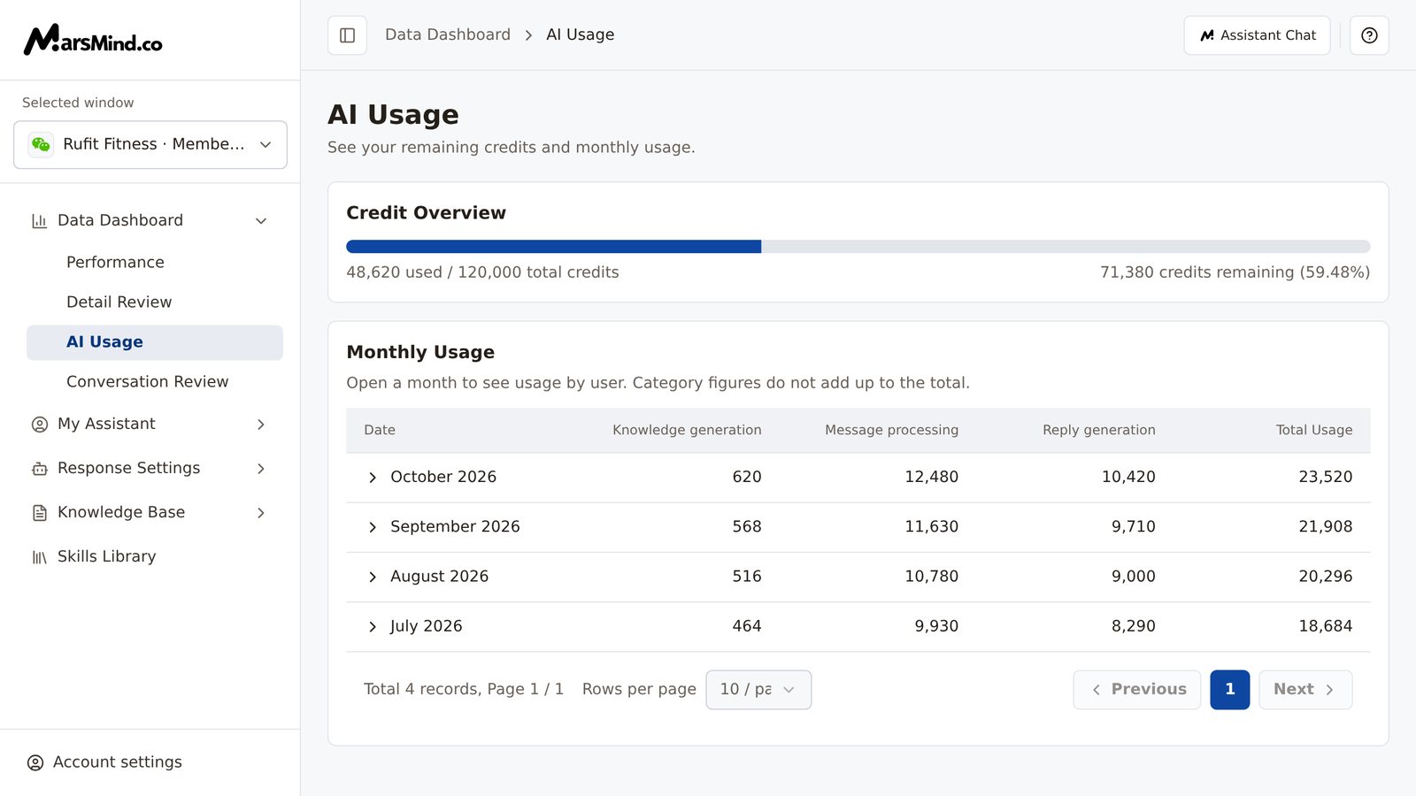The image size is (1416, 796).
Task: Click the WeChat icon in window selector
Action: (41, 144)
